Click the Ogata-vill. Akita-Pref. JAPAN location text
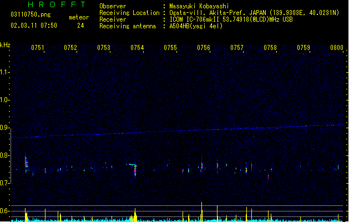 pos(254,13)
